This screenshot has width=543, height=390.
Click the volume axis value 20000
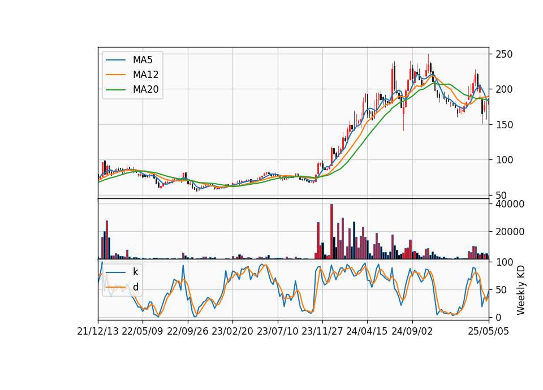pos(510,232)
